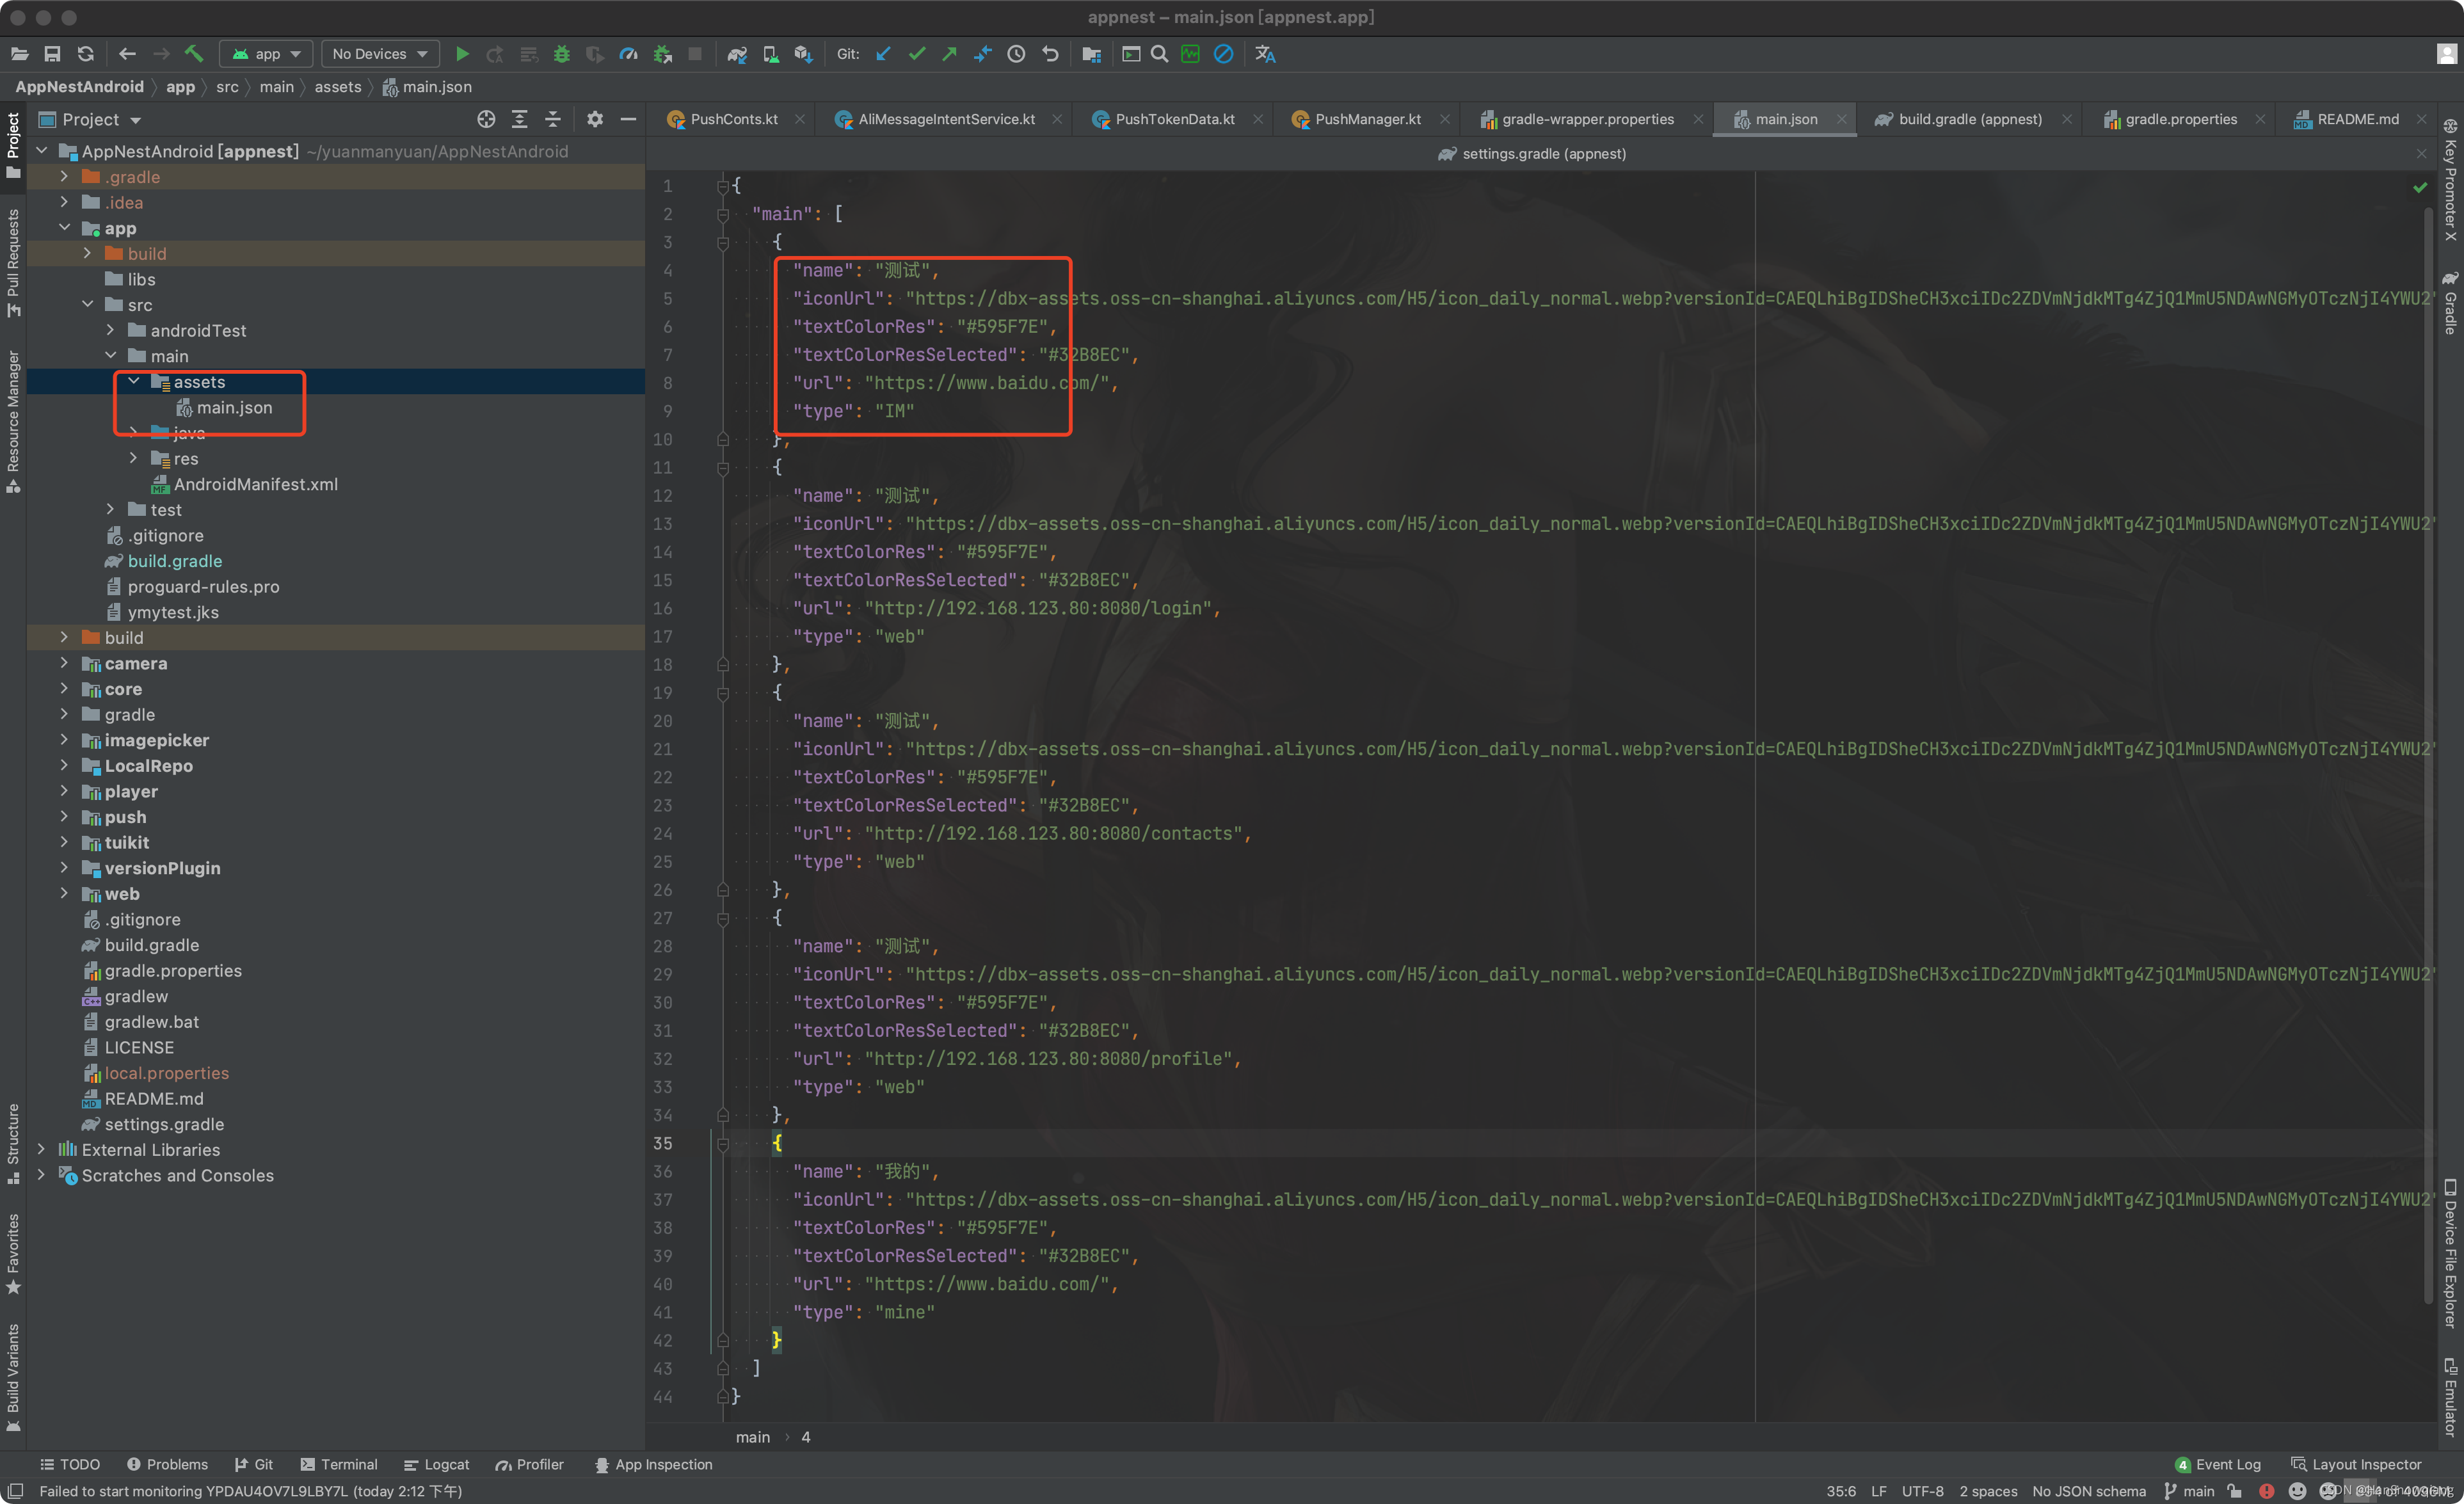Screen dimensions: 2464x1504
Task: Run the app with green play button
Action: click(462, 54)
